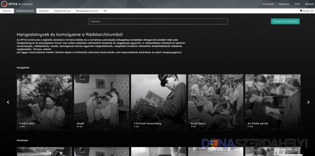Open the Fotótár tab
The image size is (315, 156).
click(x=7, y=11)
